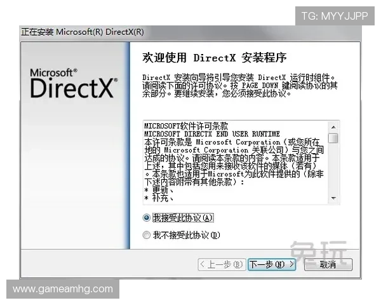Click the license text scrollbar thumb
The width and height of the screenshot is (381, 305).
point(333,138)
